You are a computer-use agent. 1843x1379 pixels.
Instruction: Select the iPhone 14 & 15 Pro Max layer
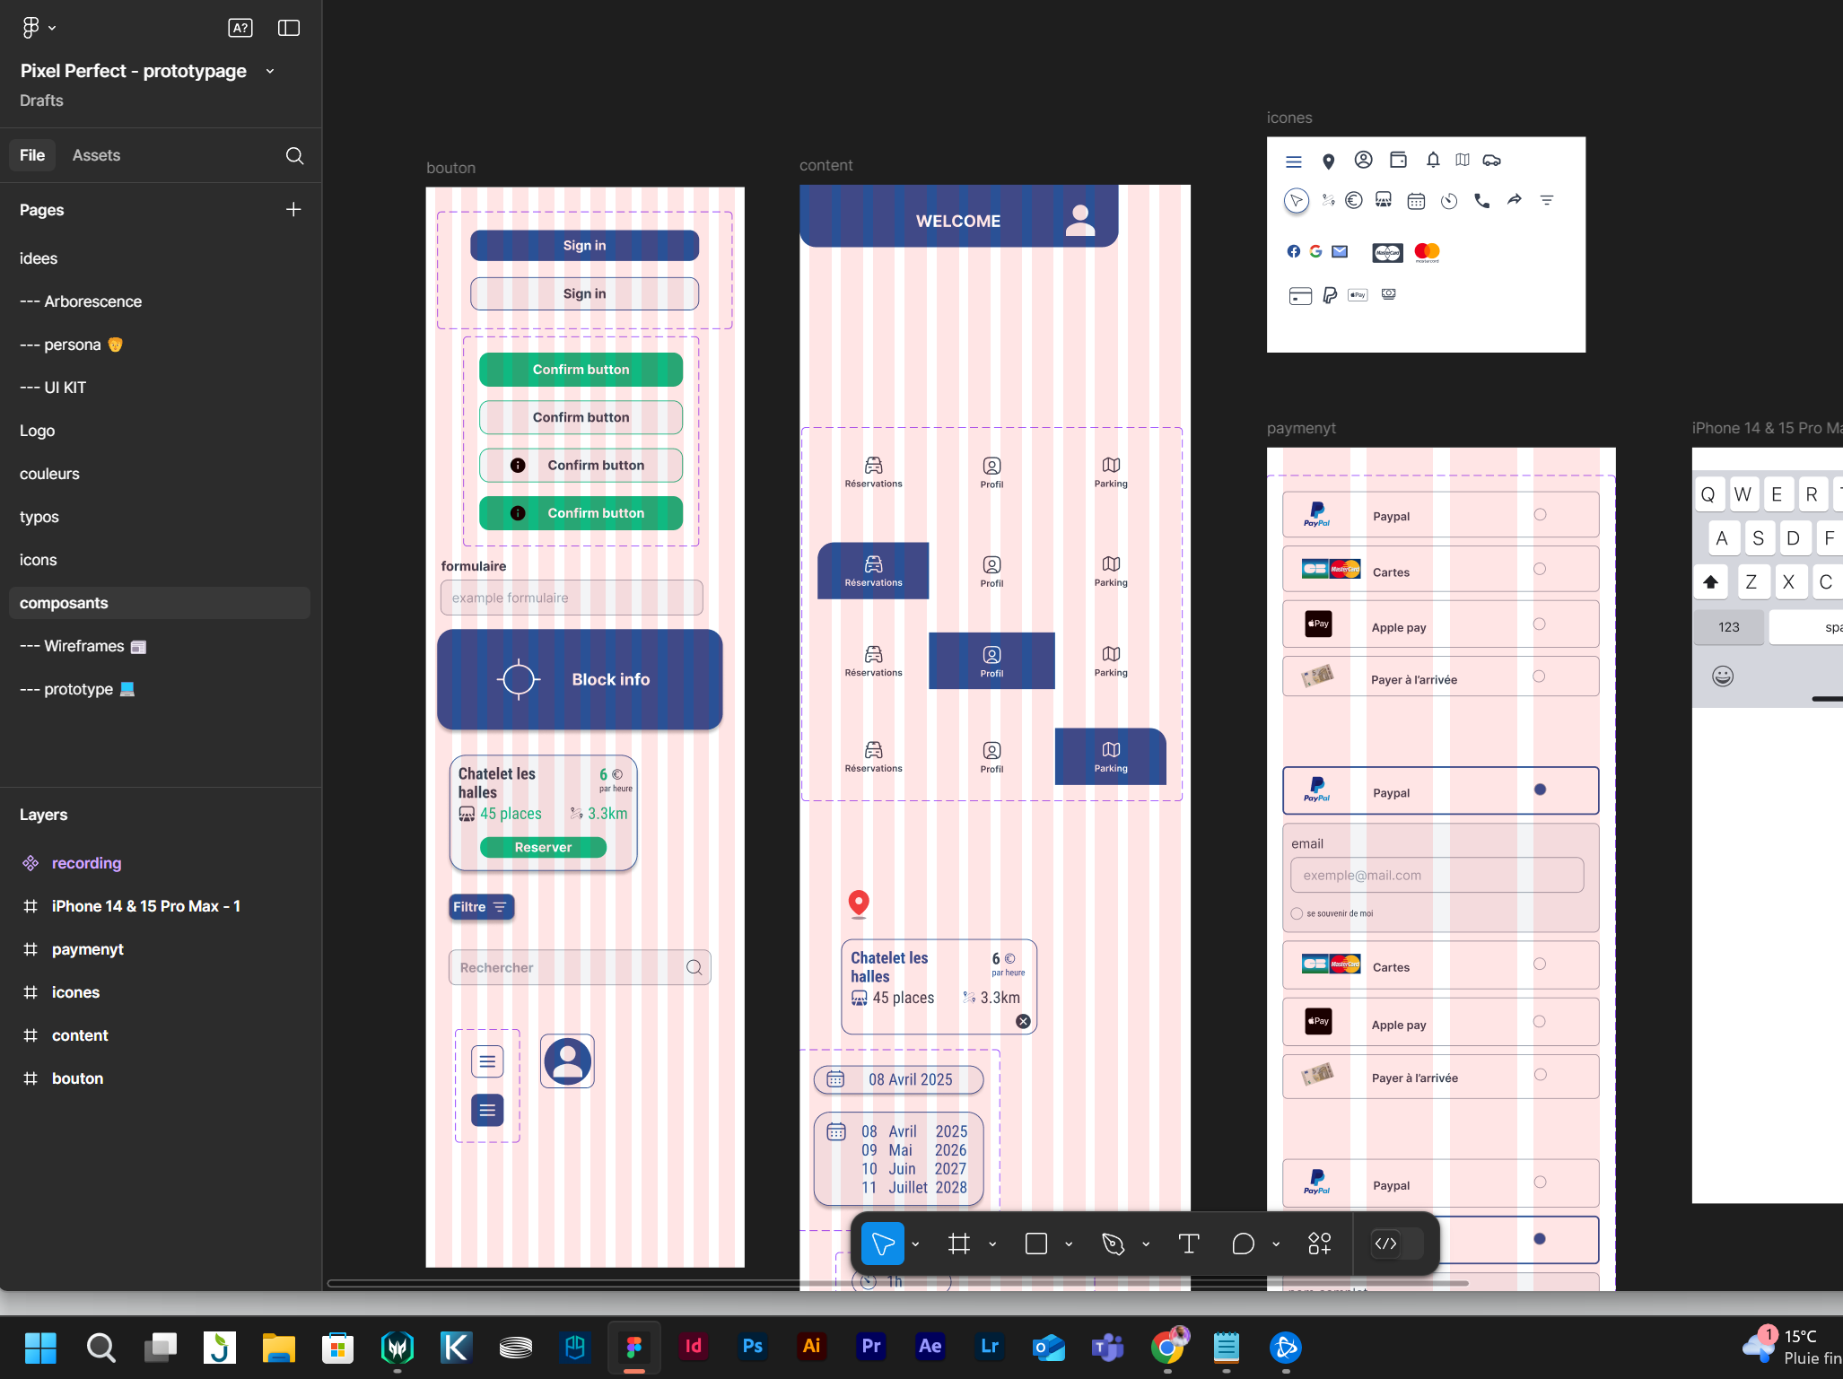145,906
